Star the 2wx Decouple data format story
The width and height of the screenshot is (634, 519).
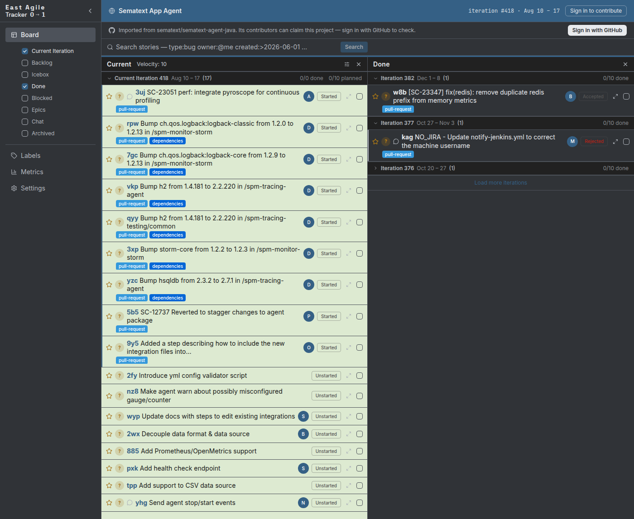point(109,434)
